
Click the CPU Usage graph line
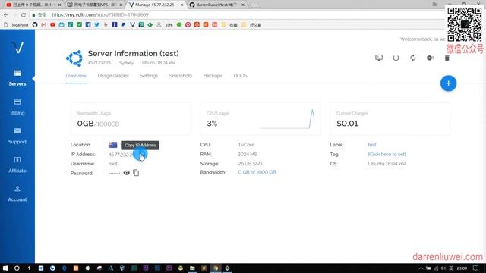287,119
